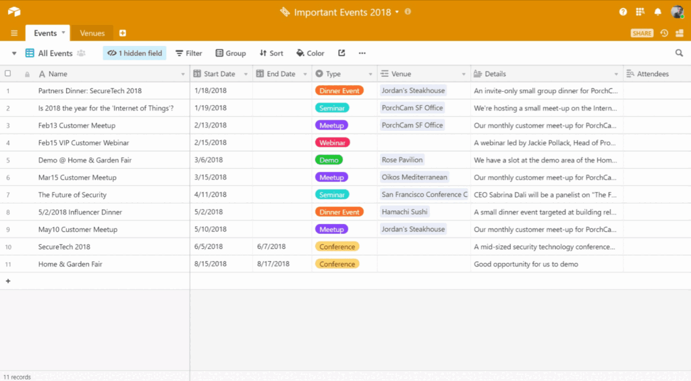Expand the views sidebar arrow
This screenshot has width=691, height=381.
tap(14, 53)
